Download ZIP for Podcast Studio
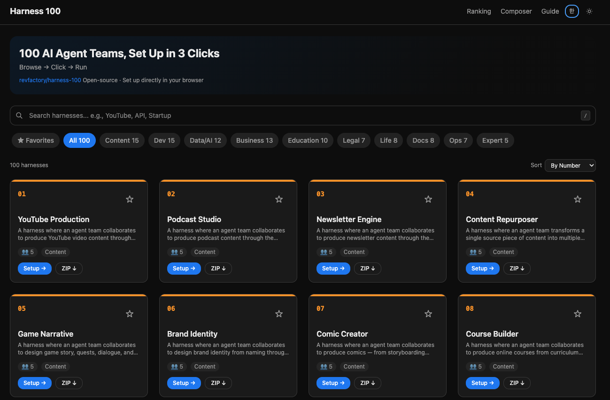 tap(218, 269)
